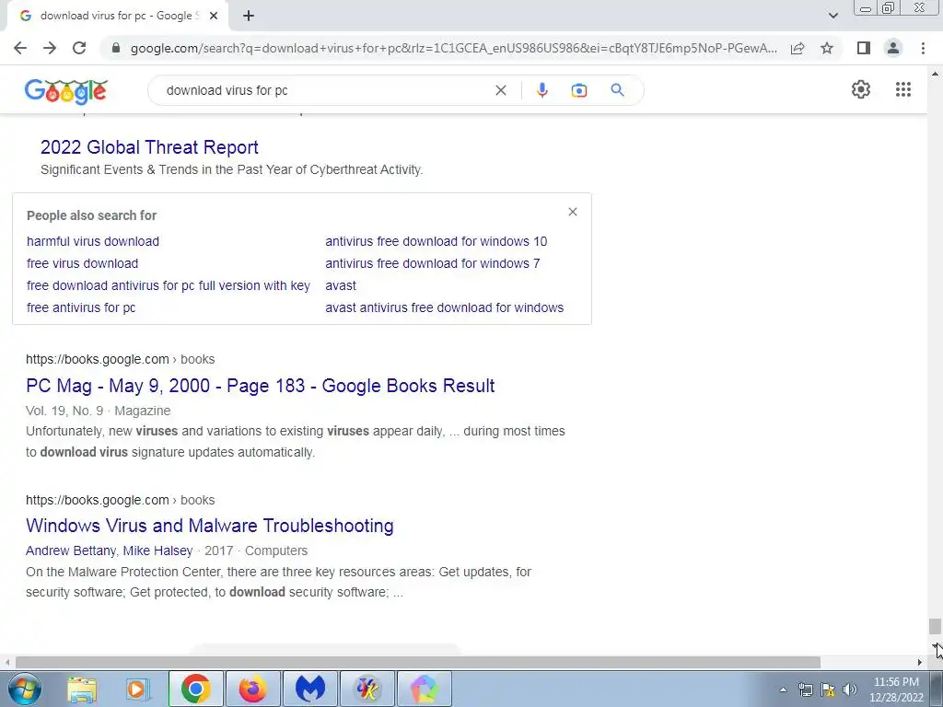The image size is (943, 707).
Task: Search 'free download antivirus for pc full version with key'
Action: pos(169,285)
